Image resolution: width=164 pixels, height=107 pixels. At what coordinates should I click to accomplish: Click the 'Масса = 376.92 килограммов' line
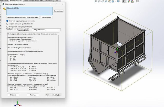pyautogui.click(x=18, y=44)
